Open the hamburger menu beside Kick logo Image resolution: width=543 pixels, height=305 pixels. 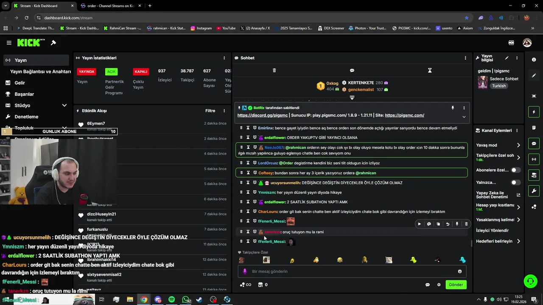[x=9, y=43]
